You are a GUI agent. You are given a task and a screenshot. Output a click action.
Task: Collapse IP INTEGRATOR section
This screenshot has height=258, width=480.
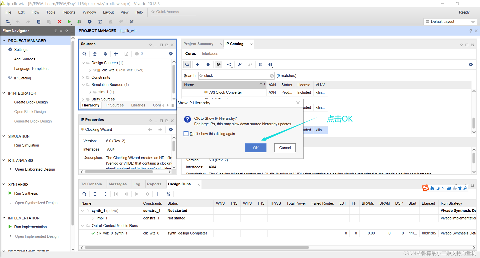[4, 93]
